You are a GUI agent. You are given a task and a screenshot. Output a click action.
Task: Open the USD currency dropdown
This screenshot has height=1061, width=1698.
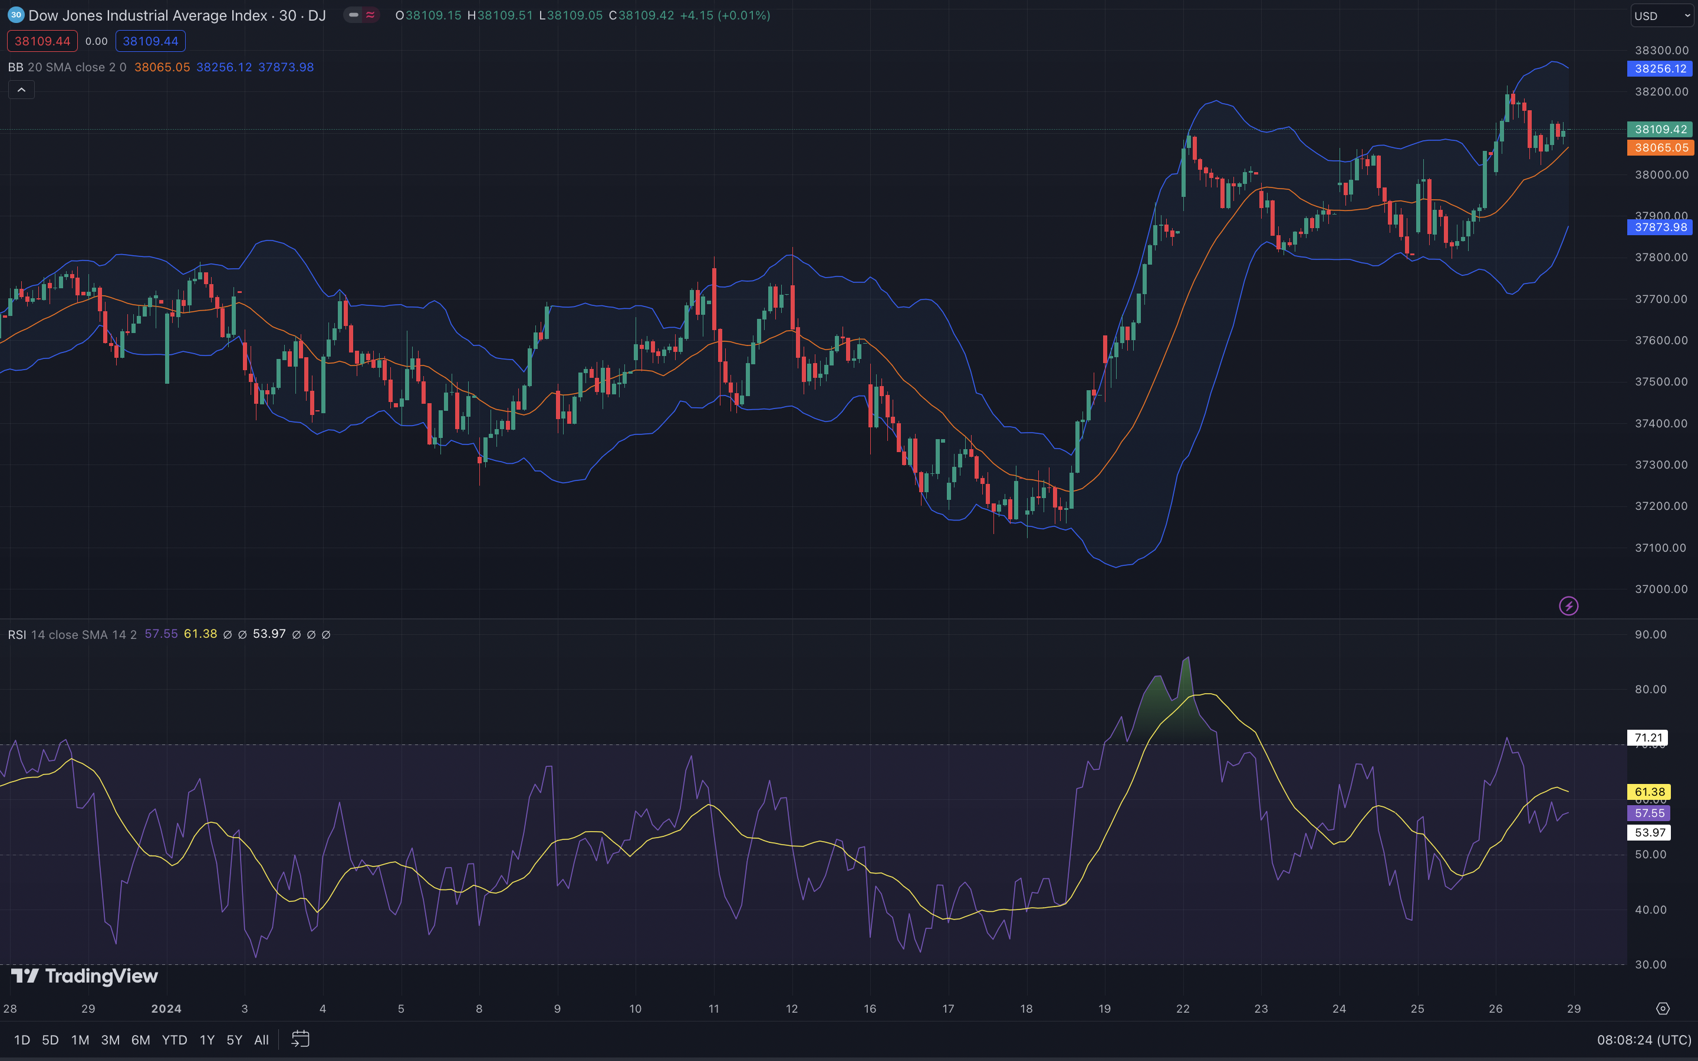click(x=1661, y=15)
